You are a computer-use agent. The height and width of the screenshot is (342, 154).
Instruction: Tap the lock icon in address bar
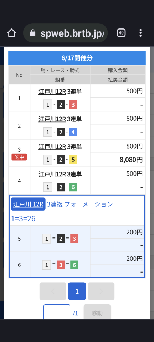tap(33, 33)
